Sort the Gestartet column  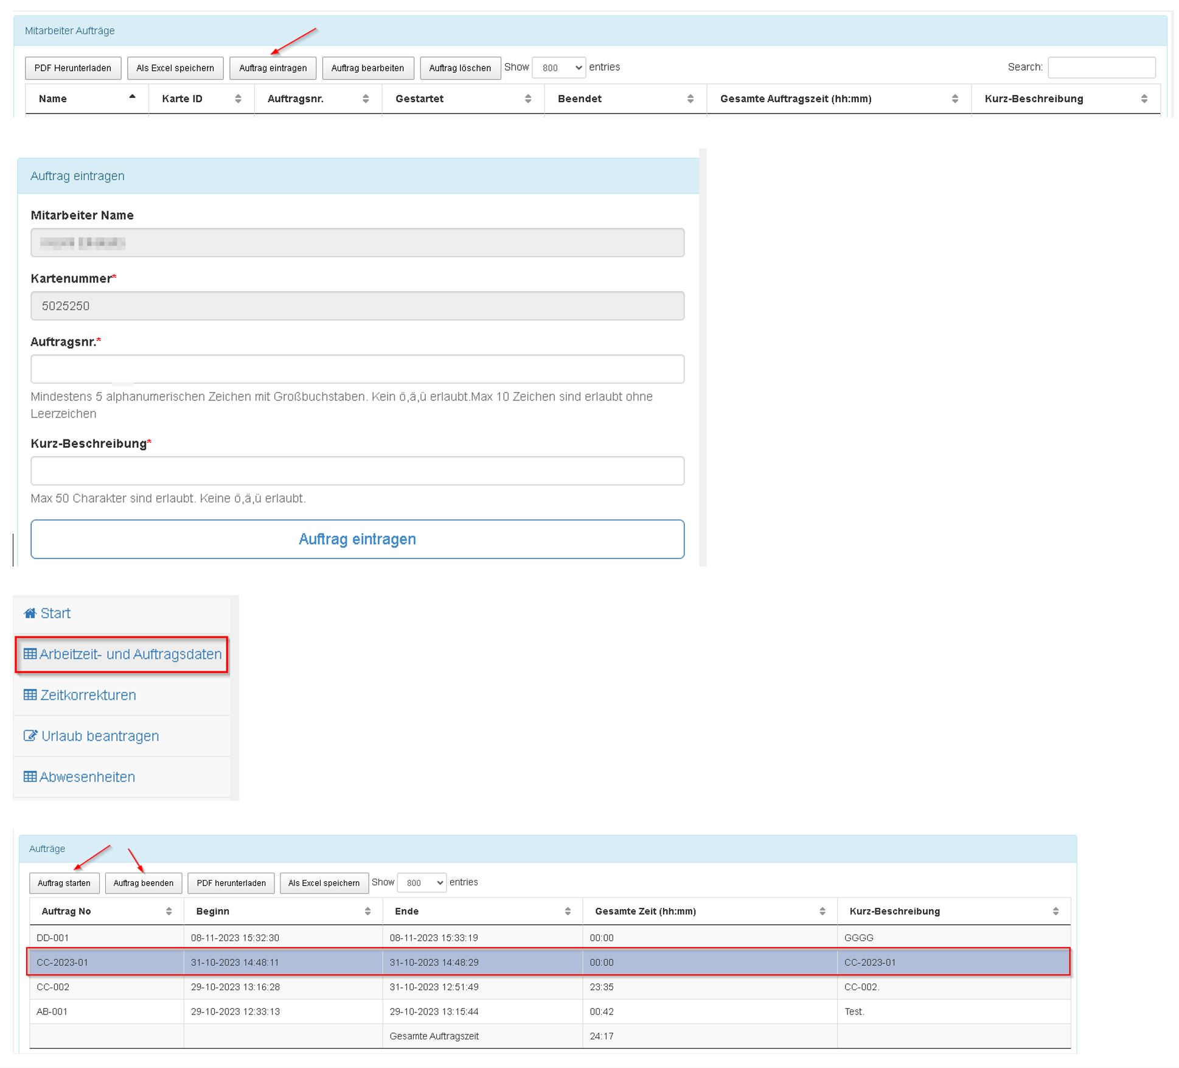528,99
